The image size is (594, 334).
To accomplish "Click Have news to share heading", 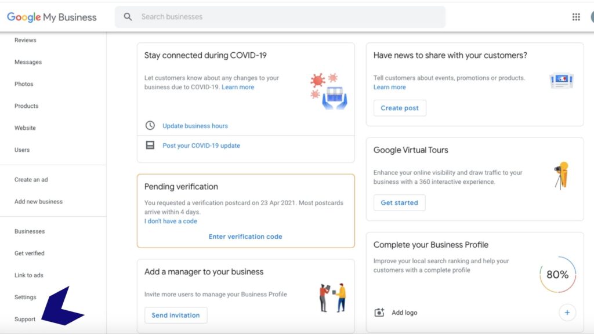I will 450,55.
